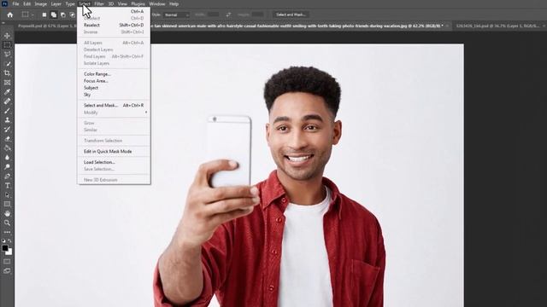Choose New Selection mode in options bar
Screen dimensions: 547x307
44,14
